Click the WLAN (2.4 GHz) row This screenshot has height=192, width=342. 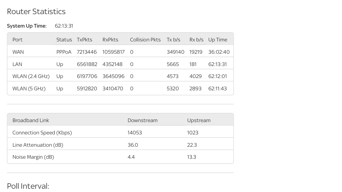click(x=31, y=76)
